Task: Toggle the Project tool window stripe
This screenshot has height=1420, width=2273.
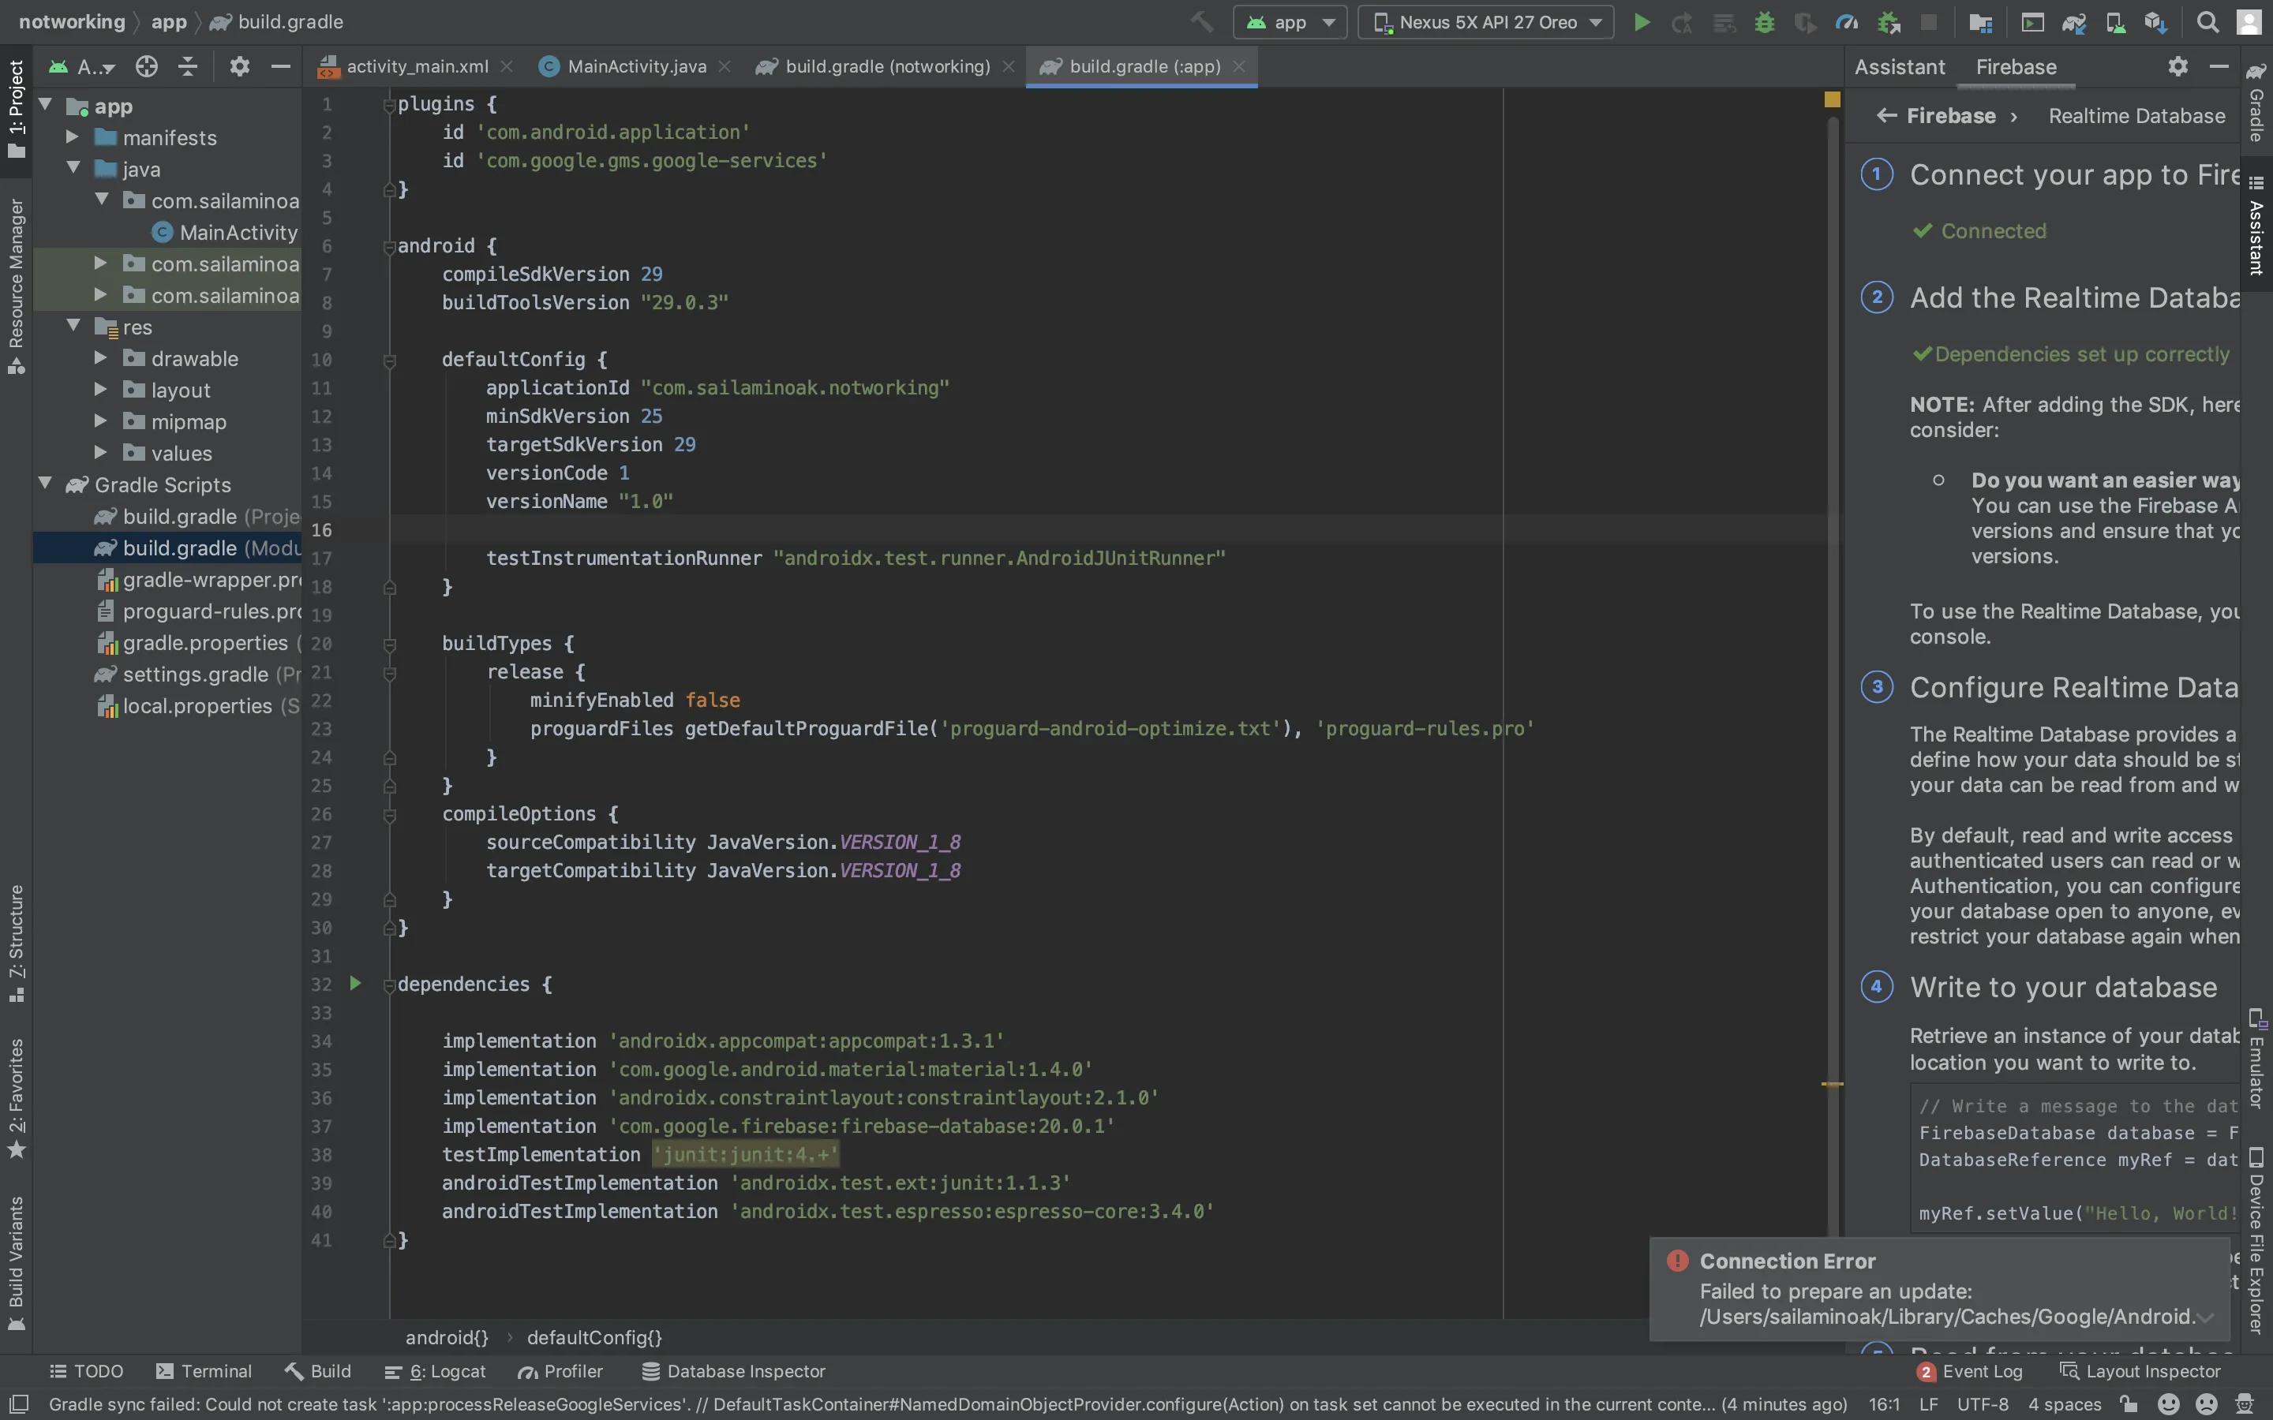Action: [16, 108]
